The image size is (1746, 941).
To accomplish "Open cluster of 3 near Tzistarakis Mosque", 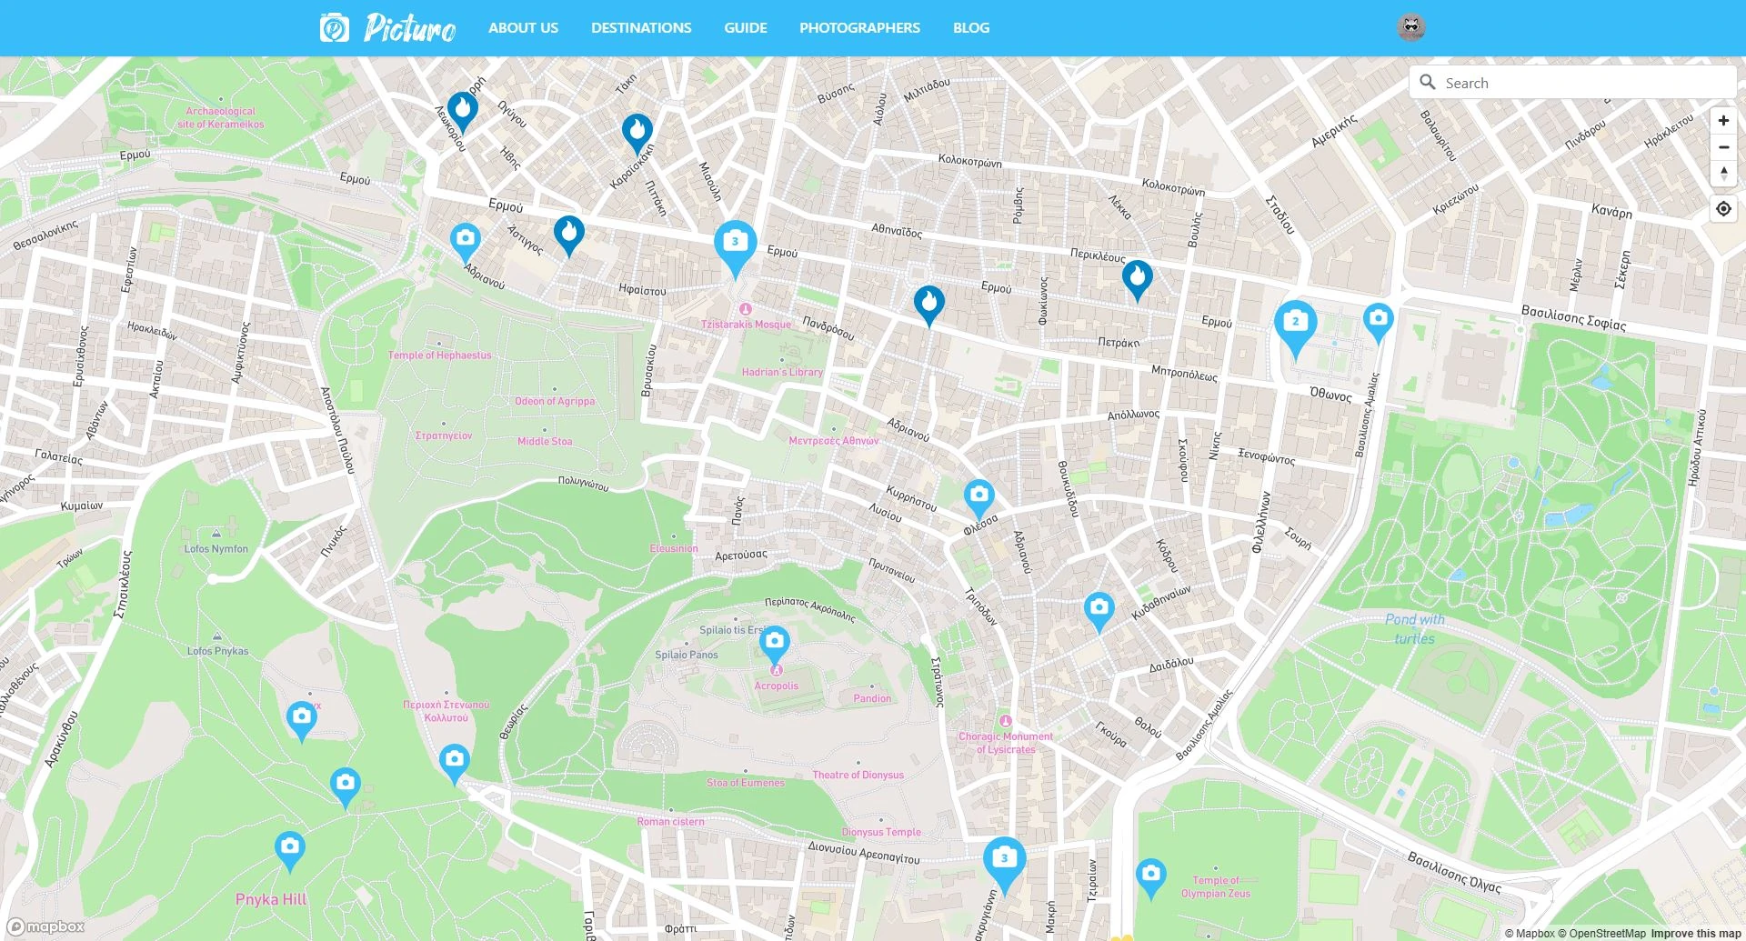I will pyautogui.click(x=735, y=245).
